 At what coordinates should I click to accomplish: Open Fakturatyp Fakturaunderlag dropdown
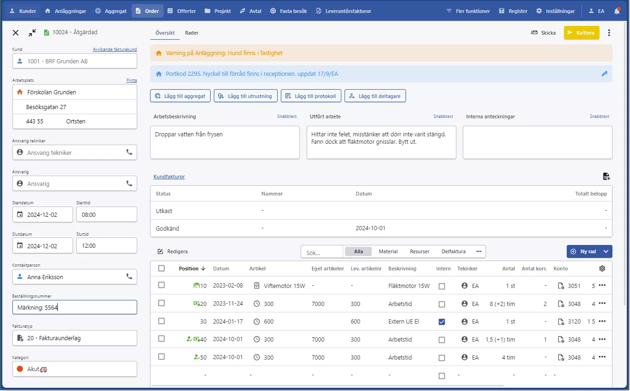coord(75,338)
